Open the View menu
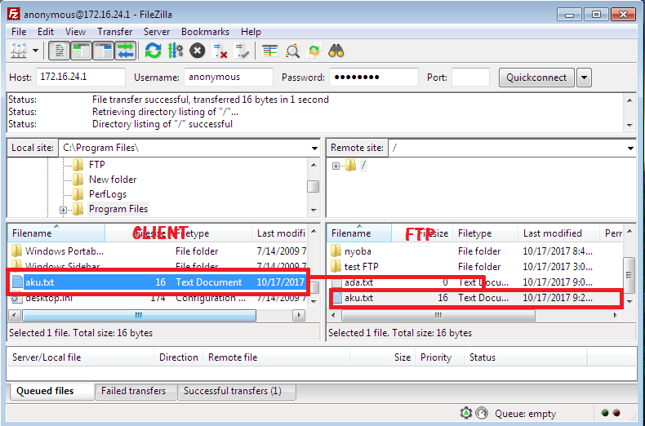 (75, 32)
